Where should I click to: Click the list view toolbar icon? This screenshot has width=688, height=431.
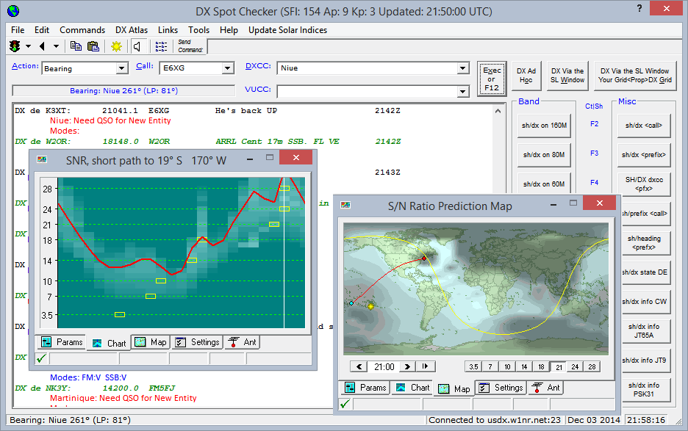(161, 46)
